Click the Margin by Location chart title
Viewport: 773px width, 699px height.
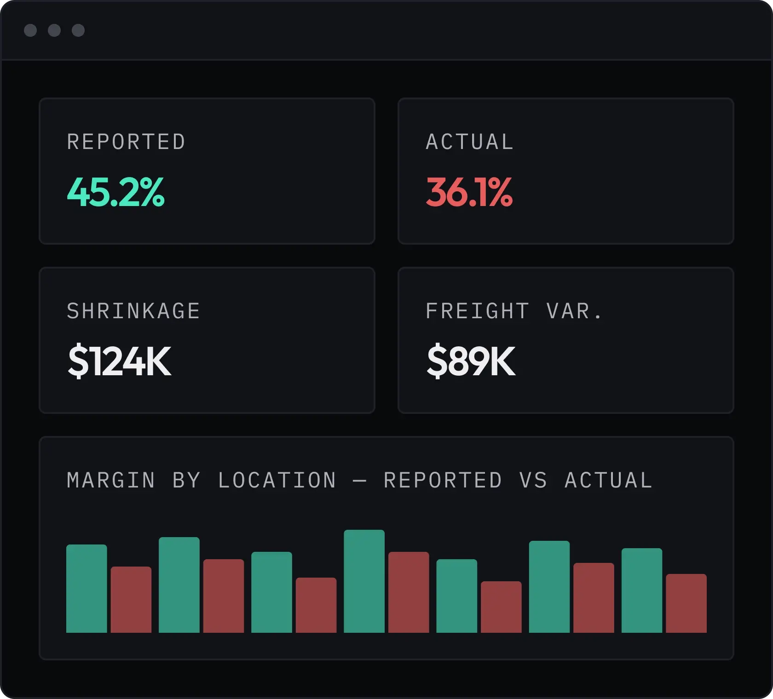(359, 480)
